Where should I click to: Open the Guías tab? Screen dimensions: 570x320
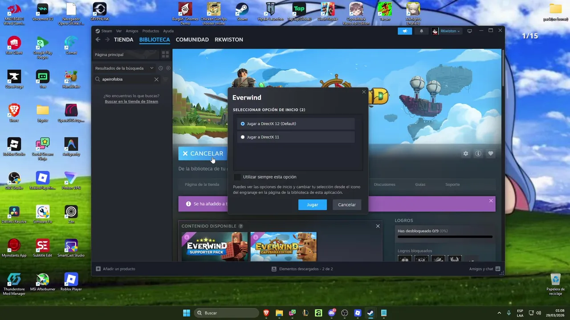420,184
